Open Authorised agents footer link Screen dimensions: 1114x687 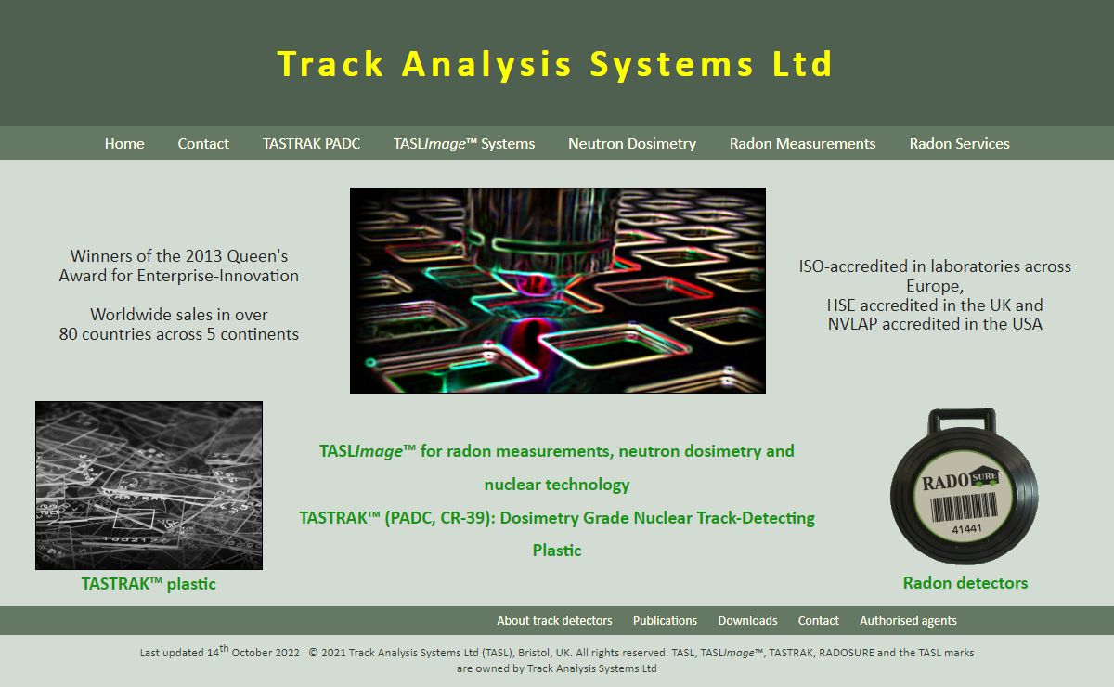(x=908, y=620)
